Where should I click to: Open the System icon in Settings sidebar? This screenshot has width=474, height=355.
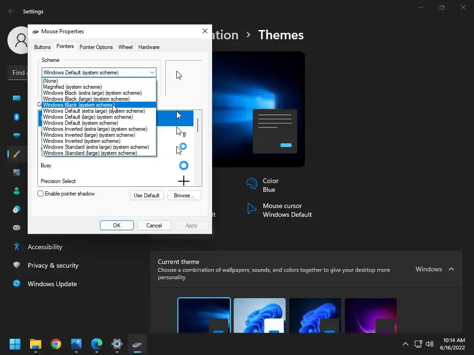(17, 98)
